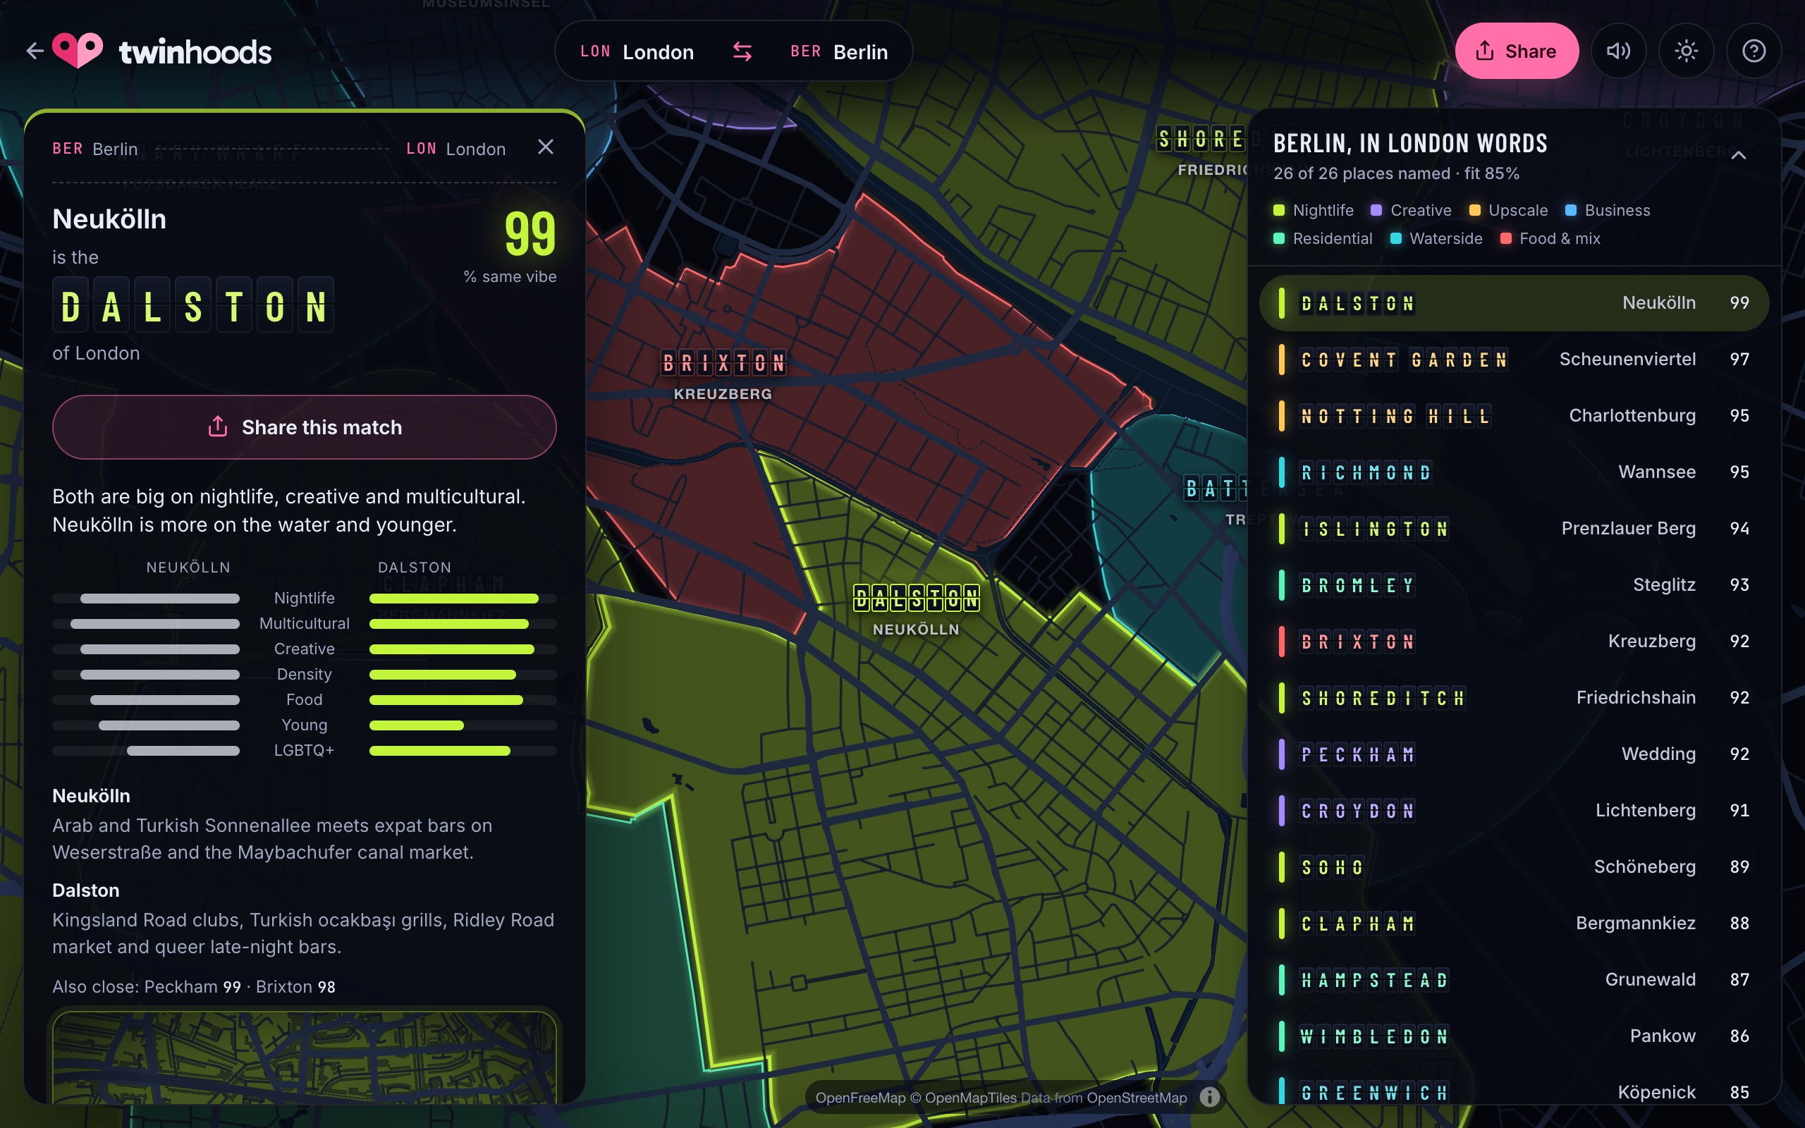
Task: Click the twinhoods heart logo
Action: [78, 51]
